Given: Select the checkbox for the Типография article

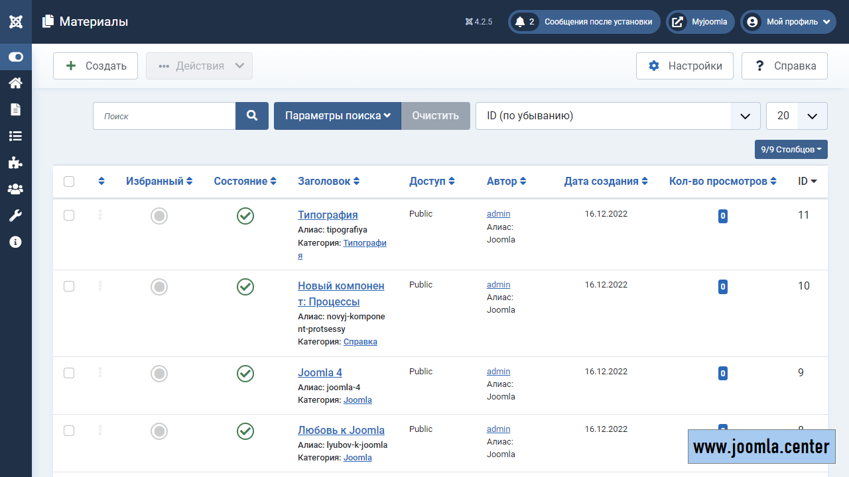Looking at the screenshot, I should click(69, 215).
